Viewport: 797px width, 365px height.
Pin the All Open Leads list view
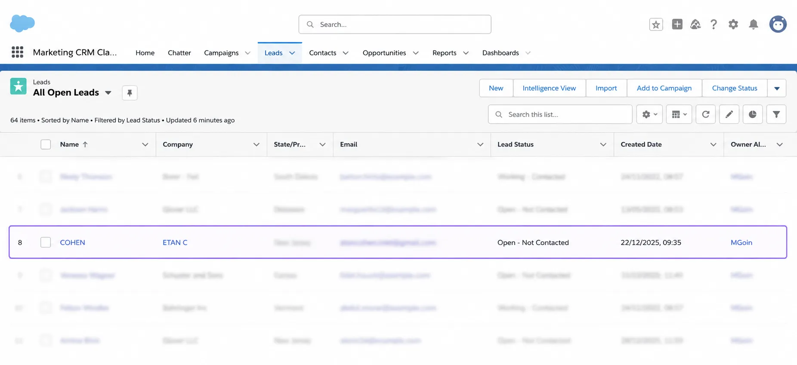tap(130, 93)
